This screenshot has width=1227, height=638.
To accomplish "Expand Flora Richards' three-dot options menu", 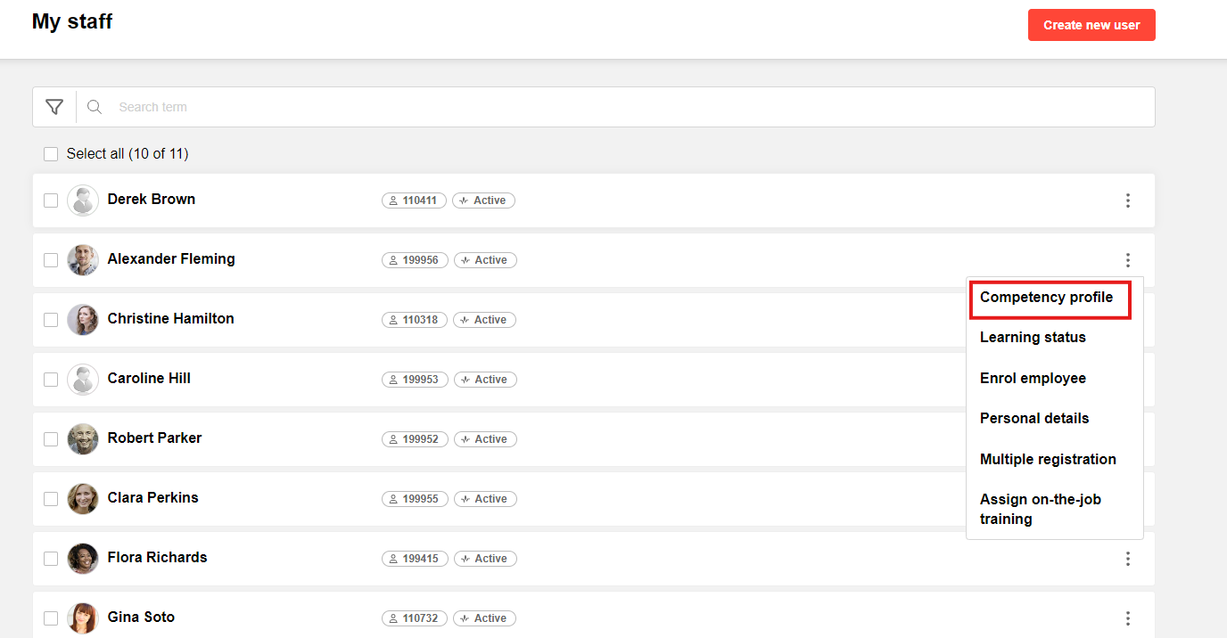I will [x=1128, y=559].
